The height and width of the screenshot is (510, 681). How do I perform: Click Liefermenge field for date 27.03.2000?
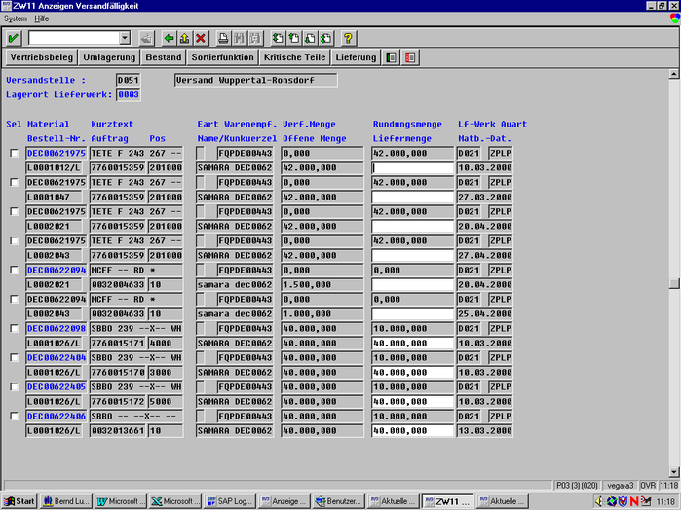coord(413,197)
